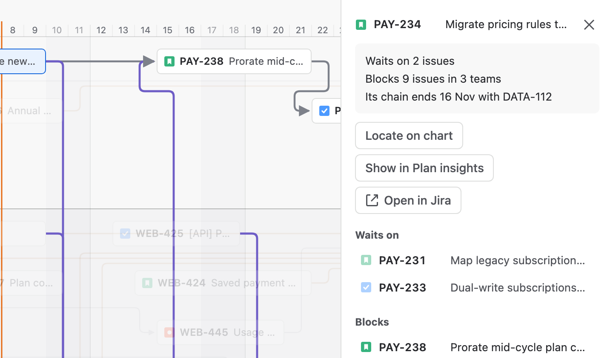Click the faded Annual card on chart
Screen dimensions: 613x358
coord(31,111)
